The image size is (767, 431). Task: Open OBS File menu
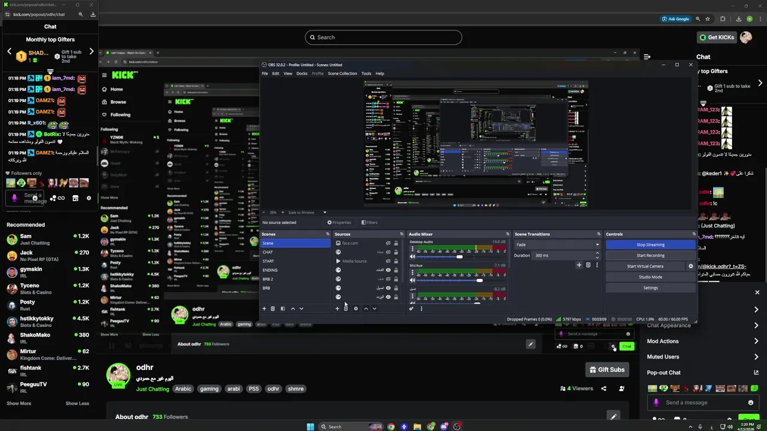pyautogui.click(x=265, y=74)
